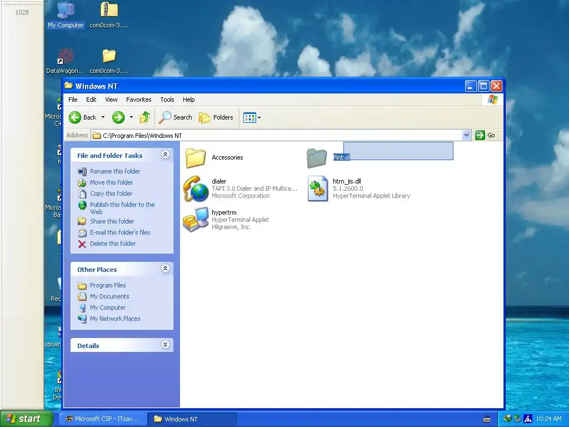This screenshot has height=427, width=569.
Task: Click the taskbar clock showing 10:24 AM
Action: click(548, 419)
